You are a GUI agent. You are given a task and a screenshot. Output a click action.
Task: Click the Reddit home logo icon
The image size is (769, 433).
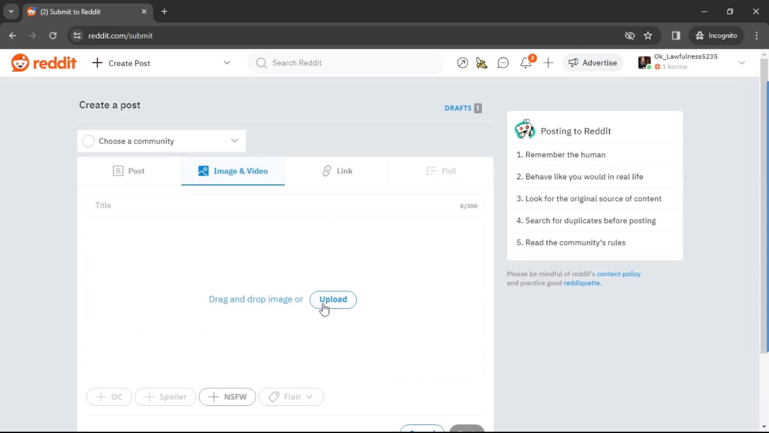[x=21, y=63]
